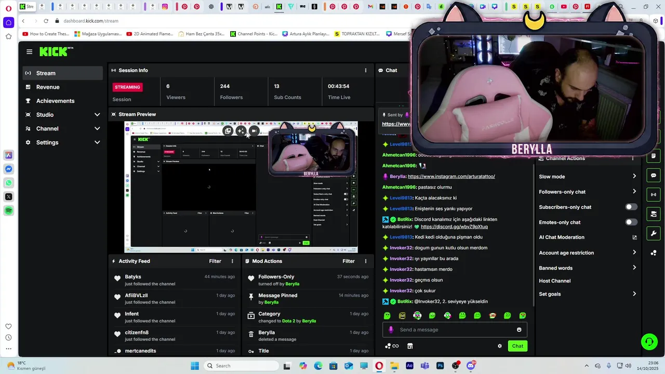Open the channel points shop icon

coord(410,346)
